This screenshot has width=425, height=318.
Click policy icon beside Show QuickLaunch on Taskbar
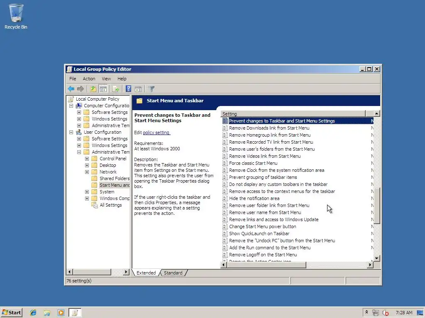tap(225, 234)
